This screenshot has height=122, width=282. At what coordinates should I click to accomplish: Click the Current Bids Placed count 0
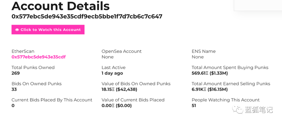(x=13, y=106)
